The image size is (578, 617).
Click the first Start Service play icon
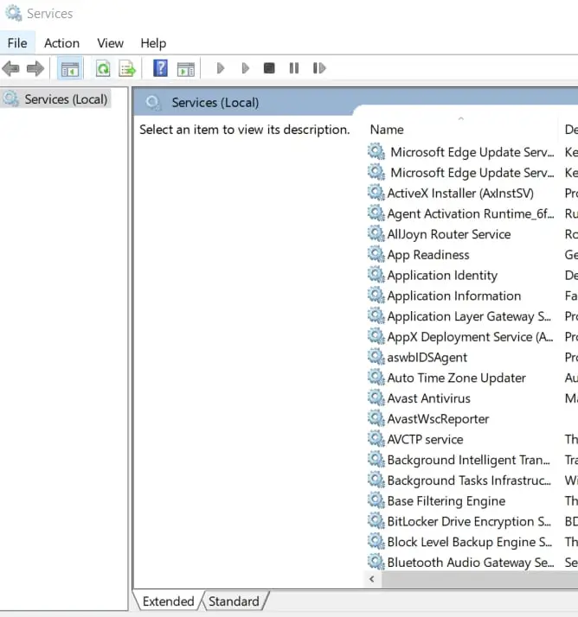(221, 68)
